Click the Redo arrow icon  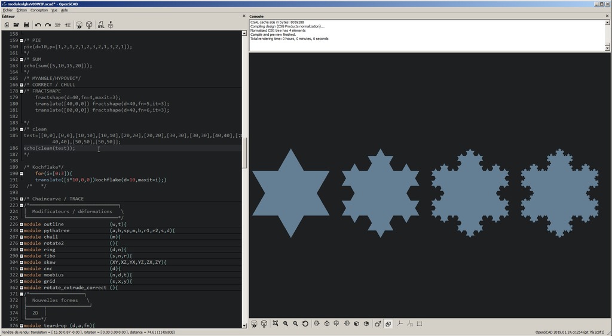coord(48,25)
